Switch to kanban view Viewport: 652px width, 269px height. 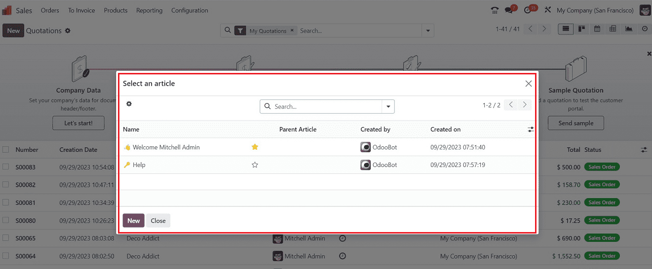click(582, 29)
